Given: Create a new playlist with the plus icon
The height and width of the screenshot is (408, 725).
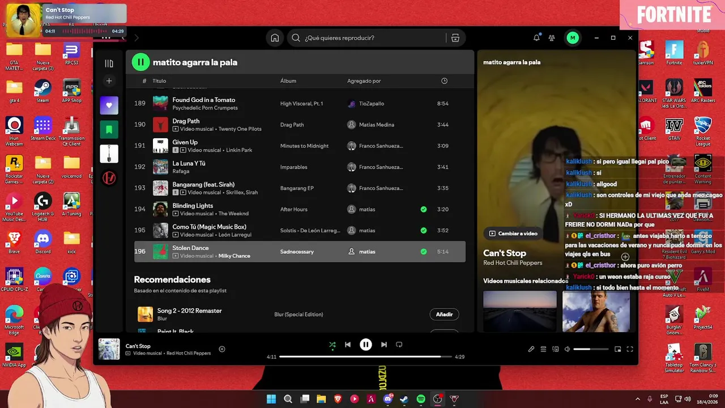Looking at the screenshot, I should click(x=109, y=81).
